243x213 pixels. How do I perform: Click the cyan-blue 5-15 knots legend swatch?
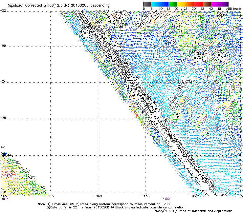click(160, 4)
